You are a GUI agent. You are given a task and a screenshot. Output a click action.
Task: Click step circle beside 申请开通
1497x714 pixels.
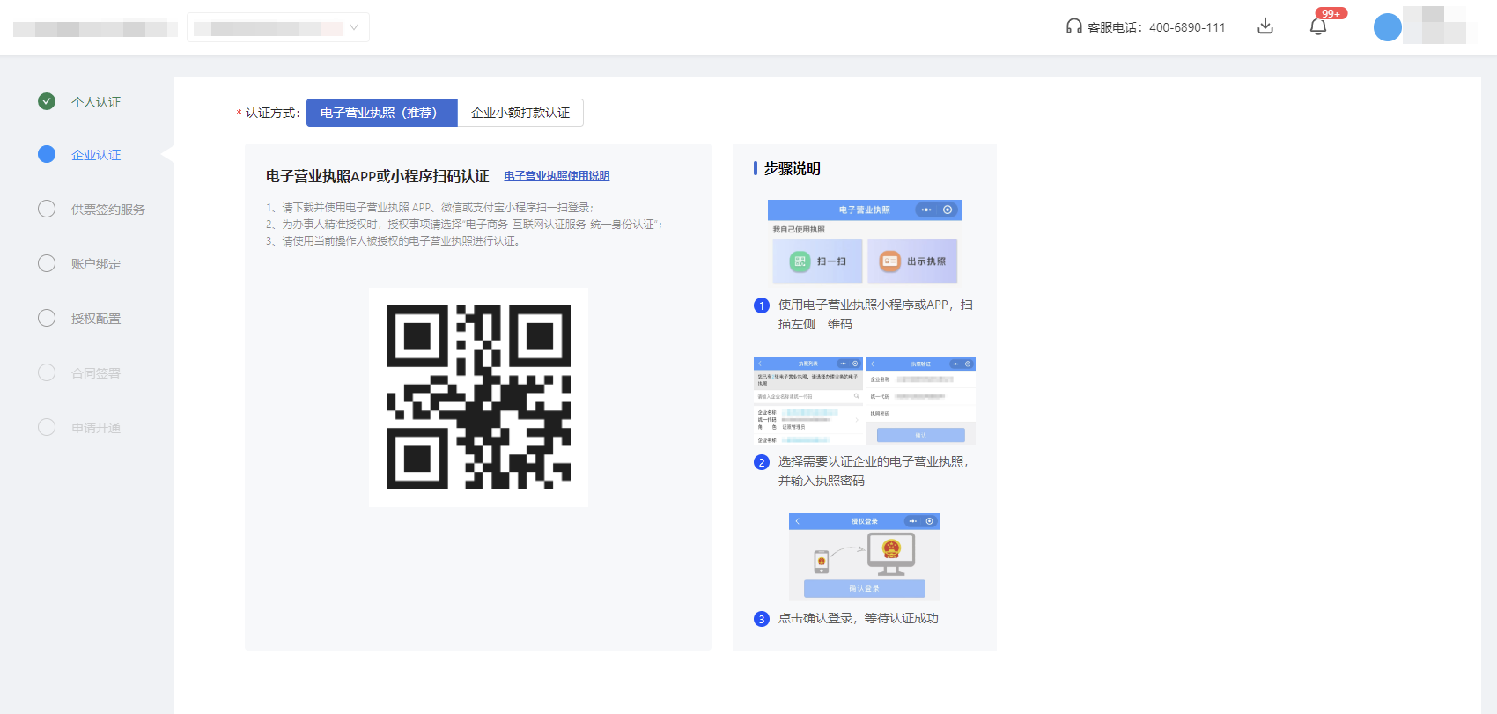click(x=47, y=427)
